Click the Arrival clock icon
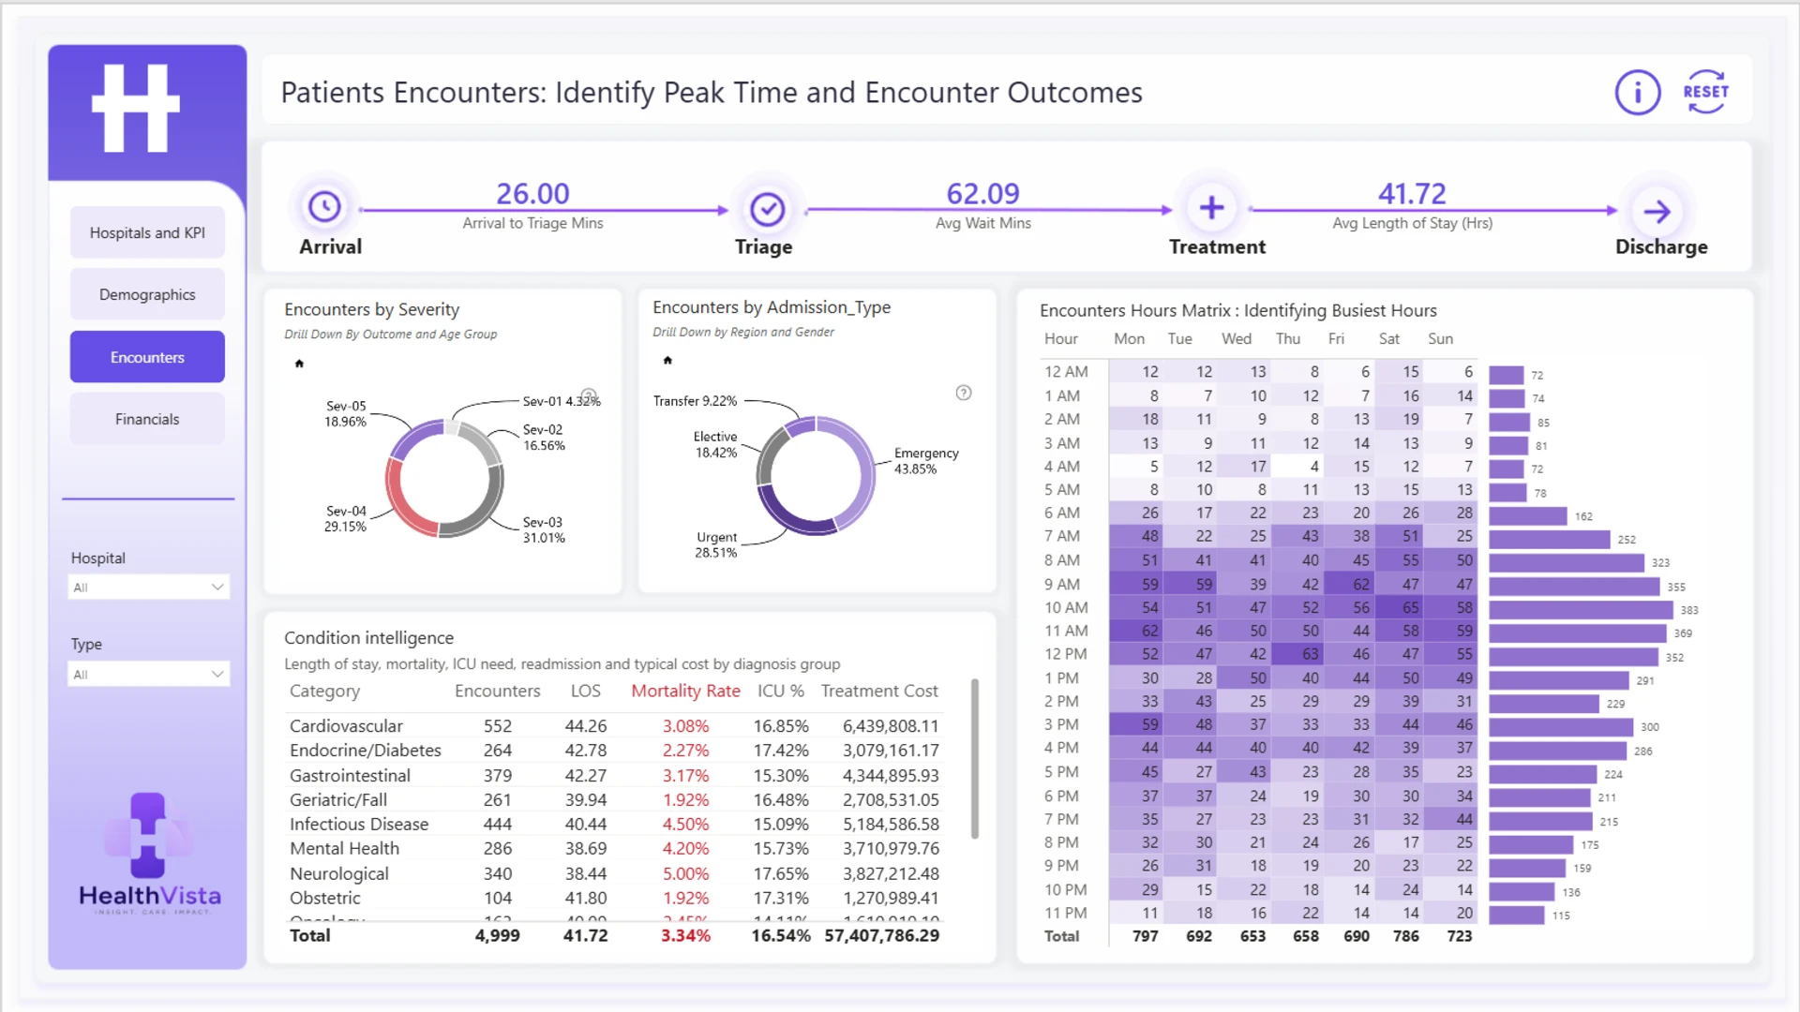The height and width of the screenshot is (1012, 1800). coord(324,207)
